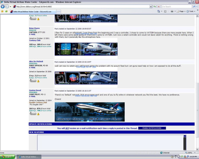
Task: Click Gaston Doval MD-11 Chief Pilot banner
Action: 90,112
